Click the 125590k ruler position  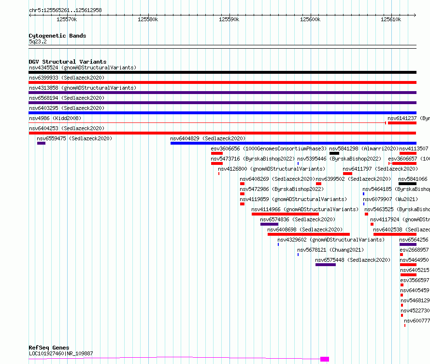coord(229,19)
